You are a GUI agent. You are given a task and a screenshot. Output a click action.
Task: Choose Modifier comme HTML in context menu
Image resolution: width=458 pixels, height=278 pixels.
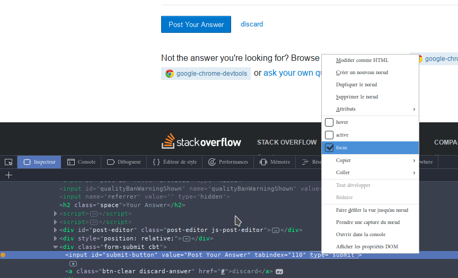tap(370, 60)
